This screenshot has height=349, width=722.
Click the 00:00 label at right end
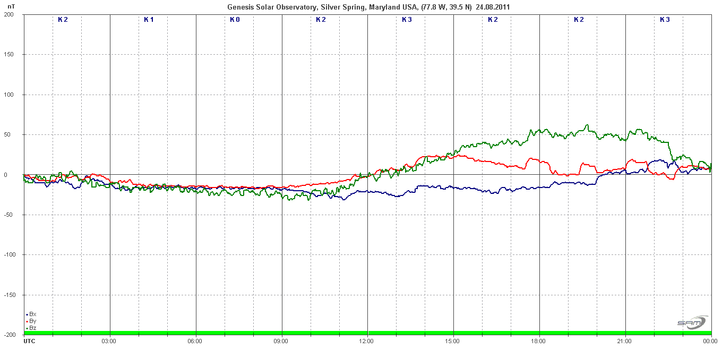710,341
